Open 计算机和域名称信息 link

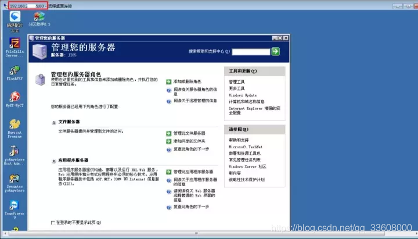(x=246, y=102)
